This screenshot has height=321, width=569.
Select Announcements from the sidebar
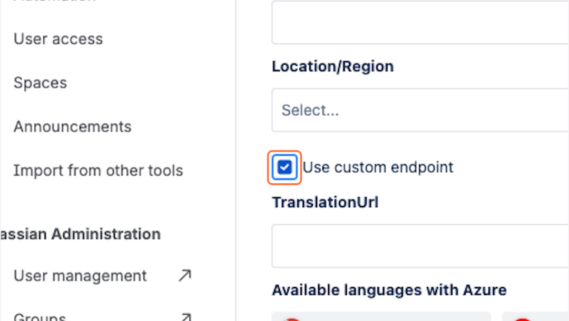point(72,127)
